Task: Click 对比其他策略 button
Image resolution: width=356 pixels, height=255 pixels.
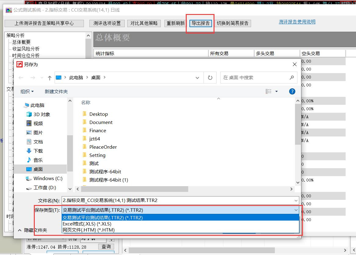Action: tap(144, 23)
